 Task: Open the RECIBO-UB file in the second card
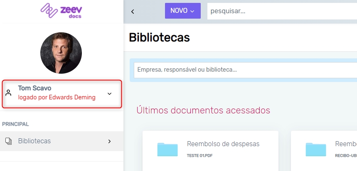point(346,156)
